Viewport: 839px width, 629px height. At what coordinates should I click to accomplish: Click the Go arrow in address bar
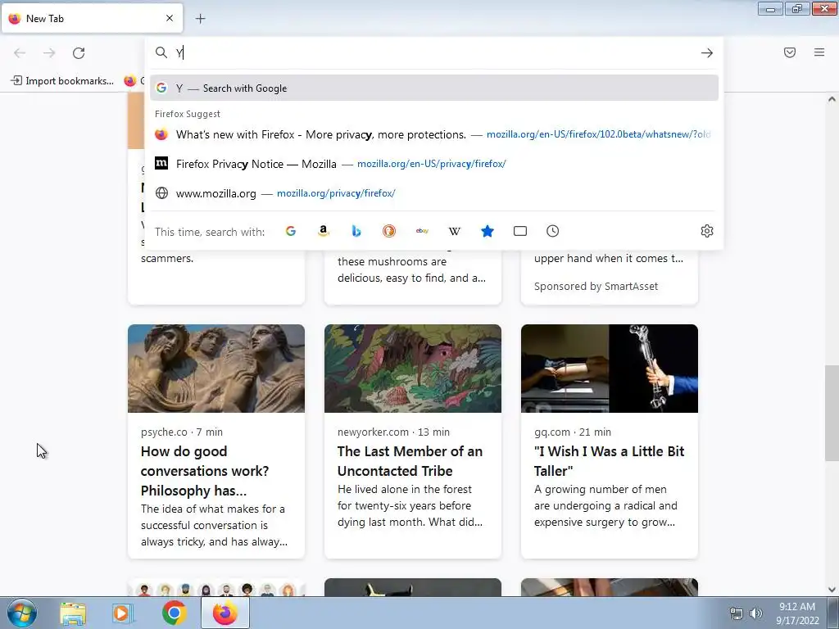[x=707, y=52]
